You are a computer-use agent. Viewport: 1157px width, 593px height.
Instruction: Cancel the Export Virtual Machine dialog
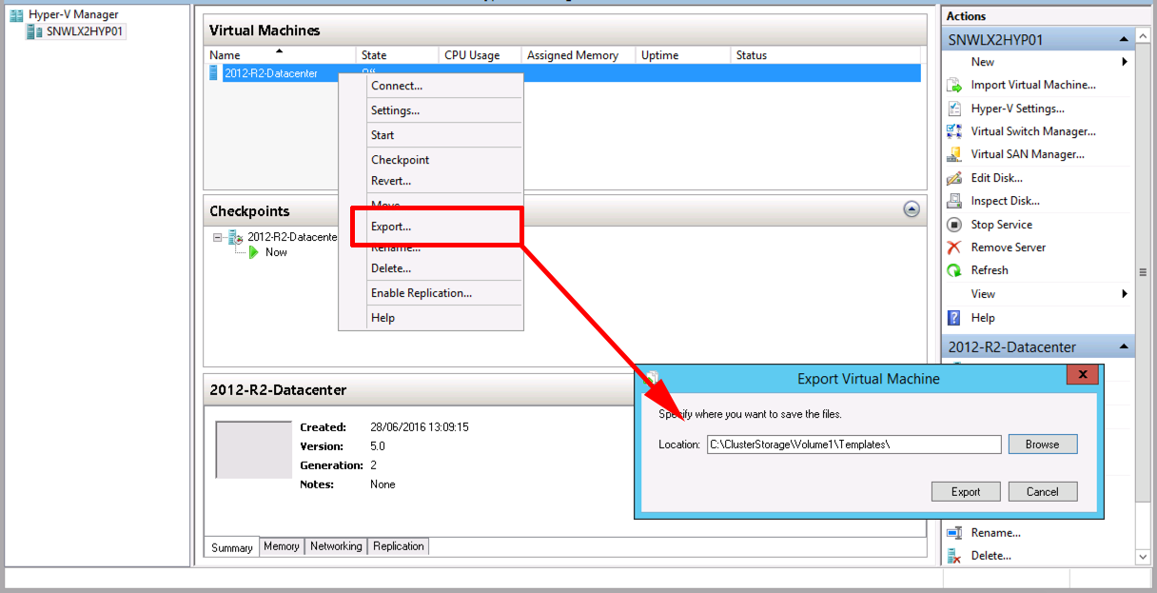1043,492
